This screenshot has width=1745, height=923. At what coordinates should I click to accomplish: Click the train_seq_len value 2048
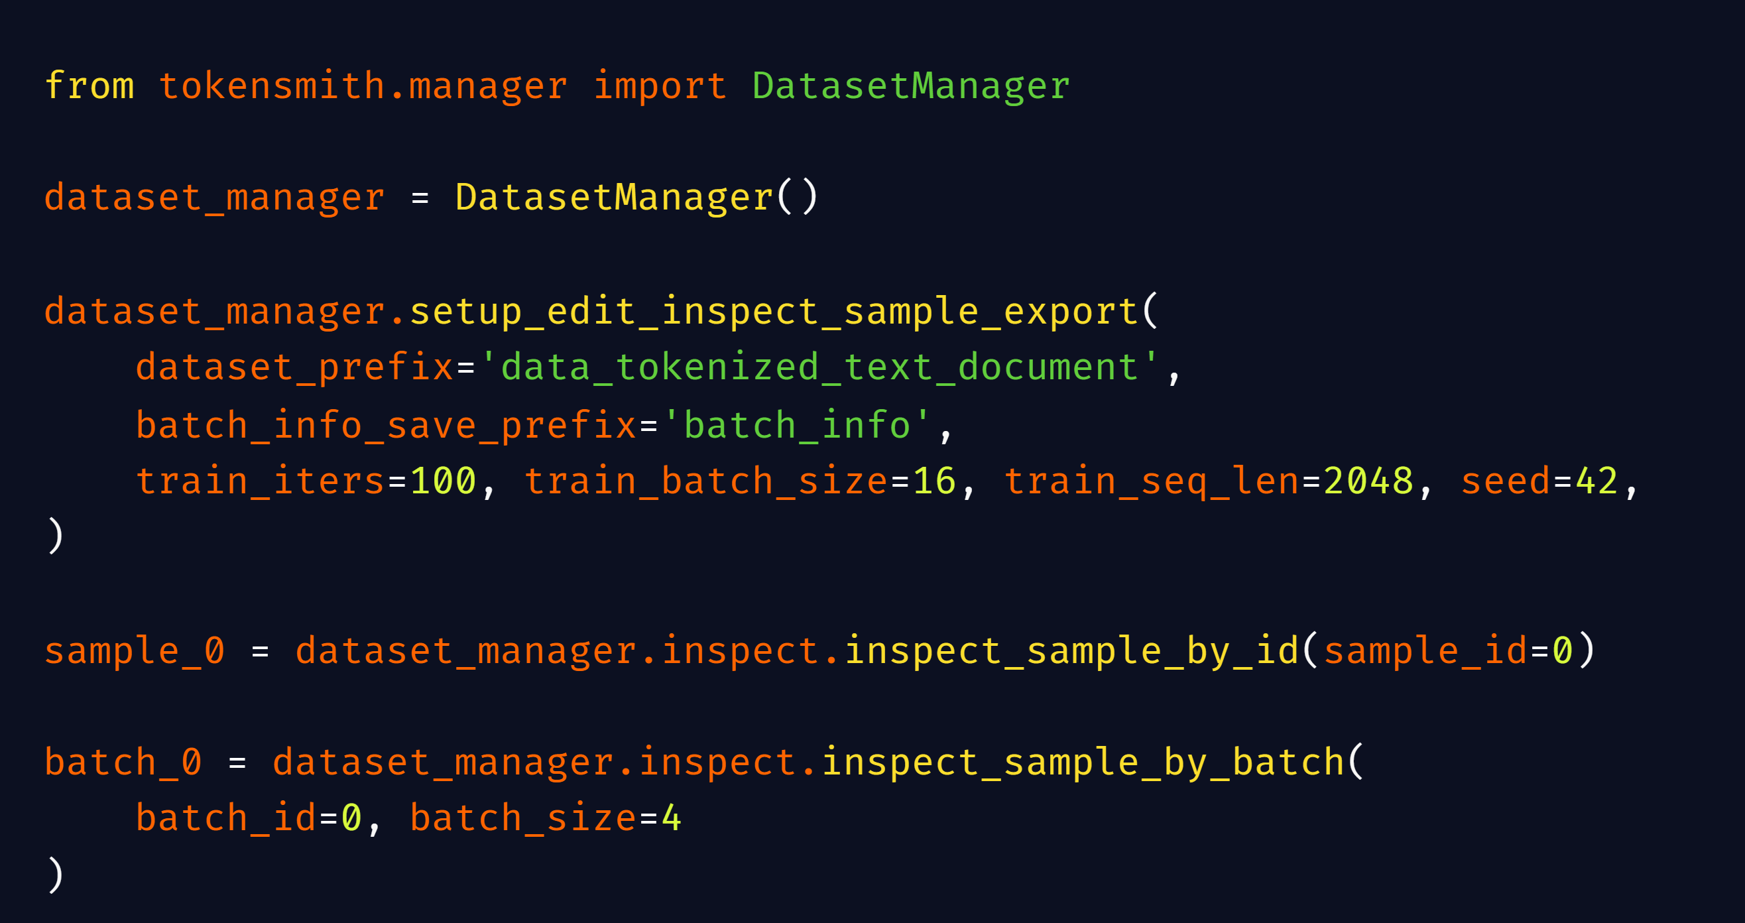1368,481
